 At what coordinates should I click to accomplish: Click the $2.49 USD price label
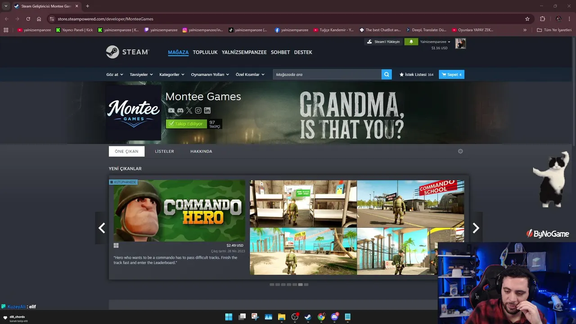(x=235, y=245)
